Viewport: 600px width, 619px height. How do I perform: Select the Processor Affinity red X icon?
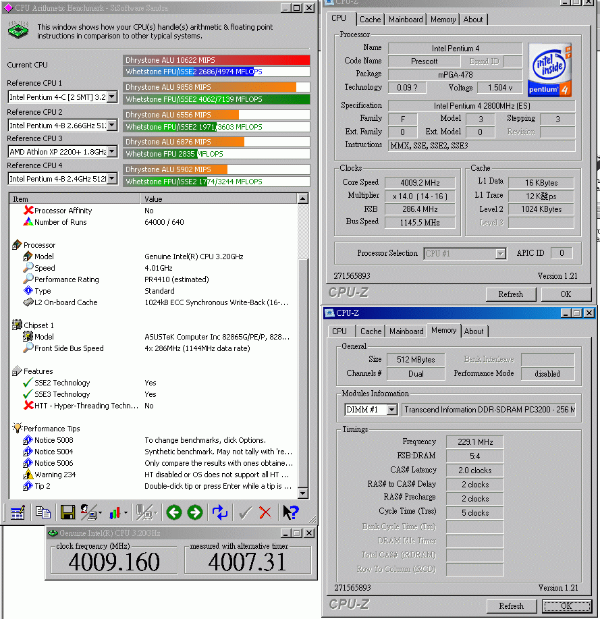[x=28, y=211]
